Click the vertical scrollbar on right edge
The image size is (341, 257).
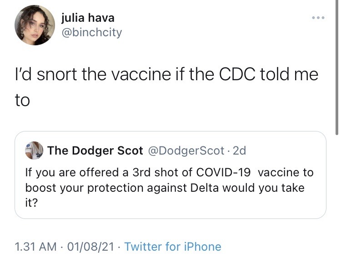point(336,67)
